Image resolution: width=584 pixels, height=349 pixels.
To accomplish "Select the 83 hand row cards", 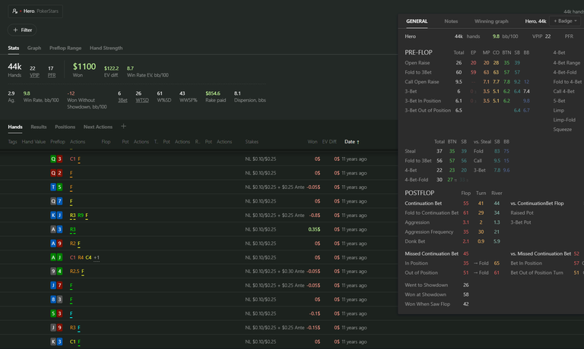I will point(56,300).
